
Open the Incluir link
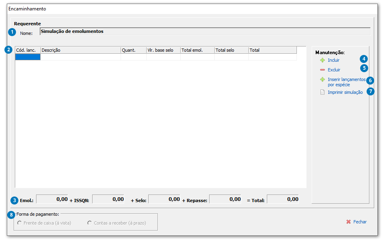tap(333, 60)
